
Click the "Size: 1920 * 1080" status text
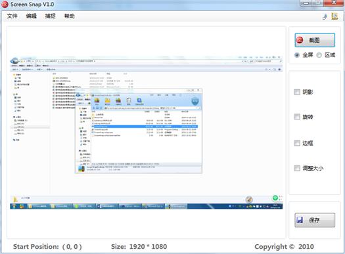coord(139,247)
